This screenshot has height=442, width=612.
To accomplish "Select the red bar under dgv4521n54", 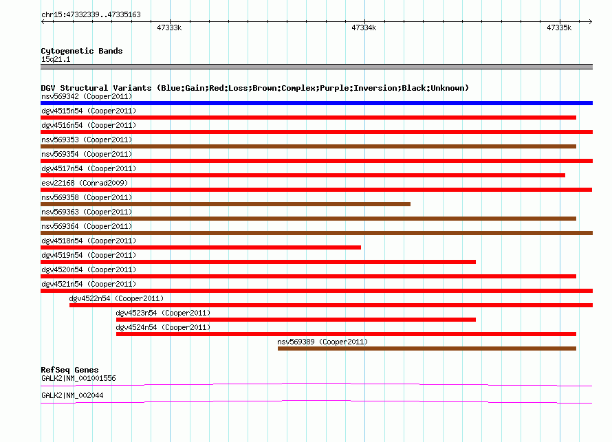I will (x=316, y=291).
